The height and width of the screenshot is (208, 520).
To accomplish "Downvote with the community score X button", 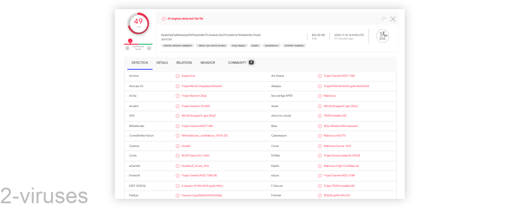I will tap(127, 48).
